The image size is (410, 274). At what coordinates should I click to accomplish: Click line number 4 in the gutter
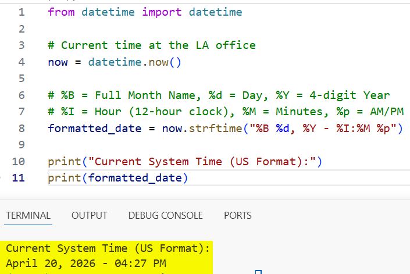coord(22,62)
